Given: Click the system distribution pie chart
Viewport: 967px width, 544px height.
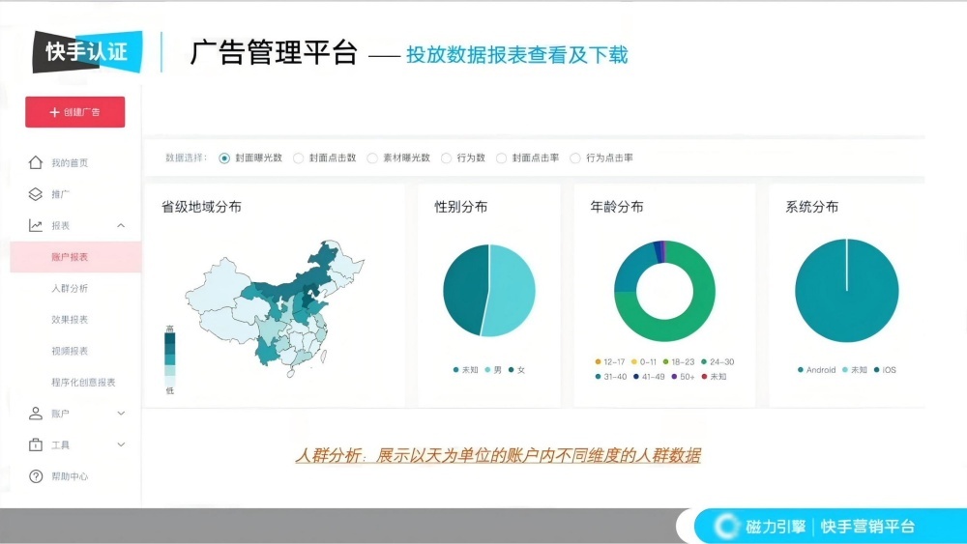Looking at the screenshot, I should pyautogui.click(x=847, y=290).
